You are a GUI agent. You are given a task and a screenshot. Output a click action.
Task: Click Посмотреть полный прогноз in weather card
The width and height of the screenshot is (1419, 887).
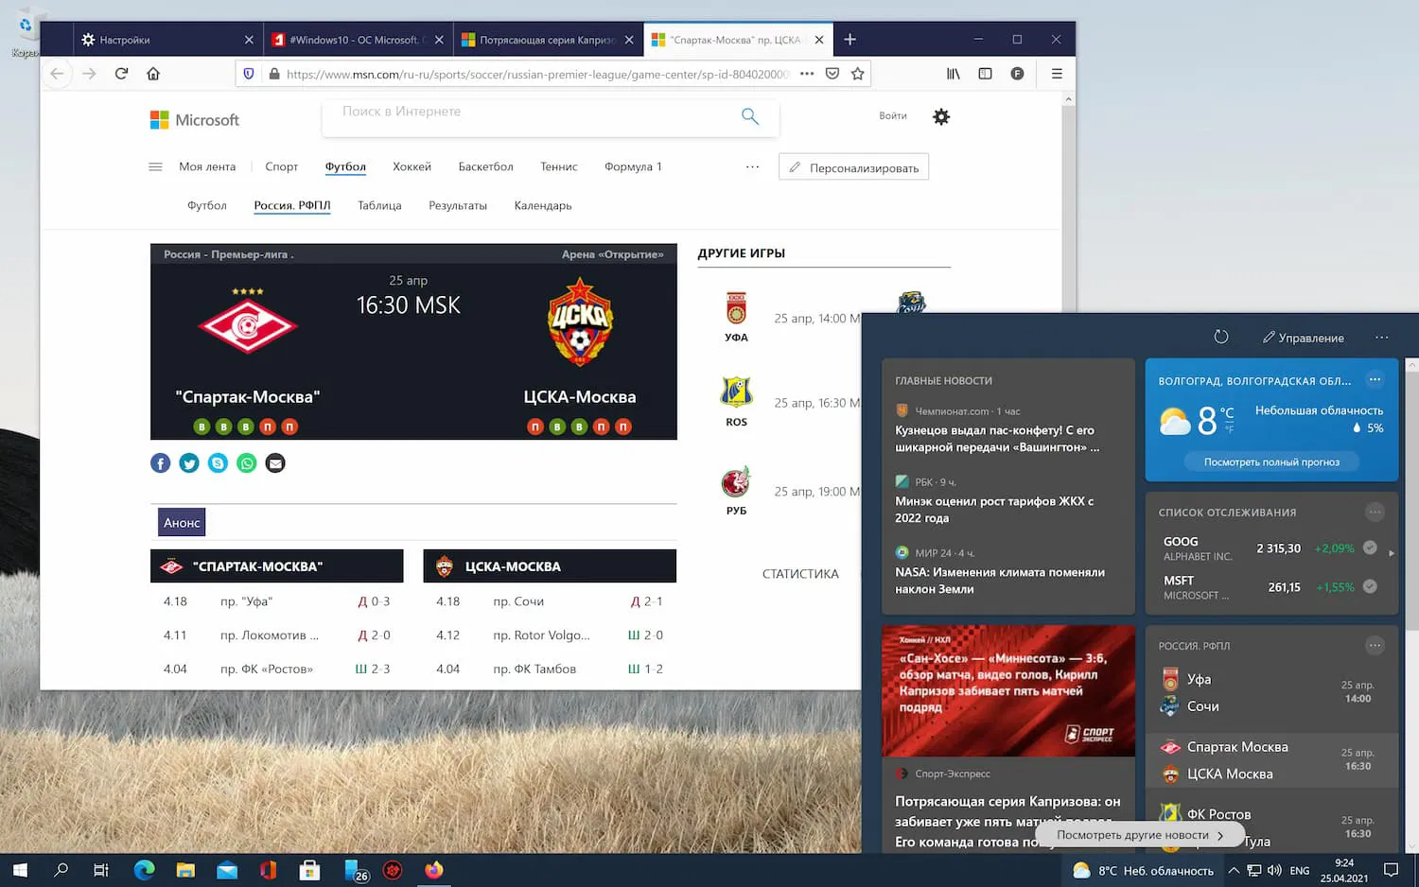(1271, 462)
